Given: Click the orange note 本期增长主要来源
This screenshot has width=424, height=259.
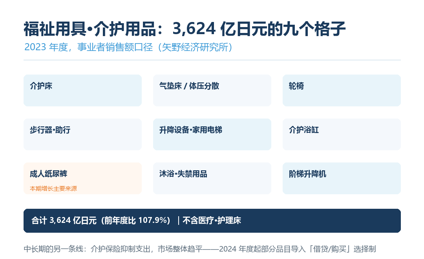Looking at the screenshot, I should [x=53, y=188].
